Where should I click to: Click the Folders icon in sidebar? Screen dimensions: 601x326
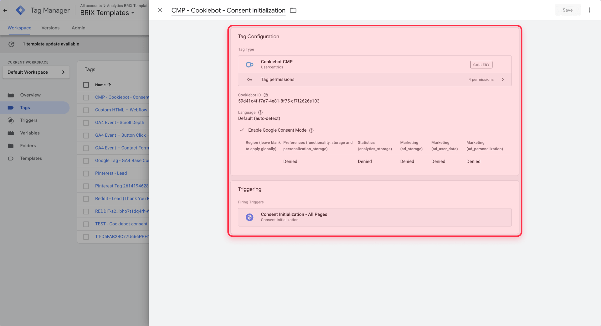tap(11, 146)
